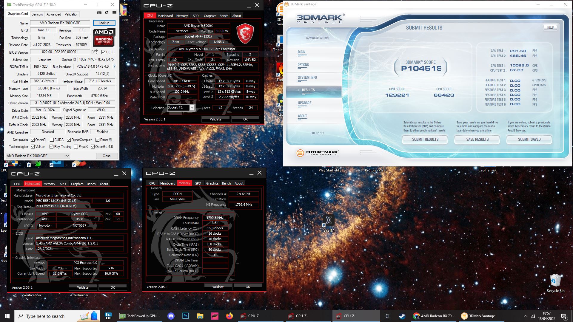Screen dimensions: 573x322
Task: Open the SPD tab in top CPU-Z window
Action: point(195,16)
